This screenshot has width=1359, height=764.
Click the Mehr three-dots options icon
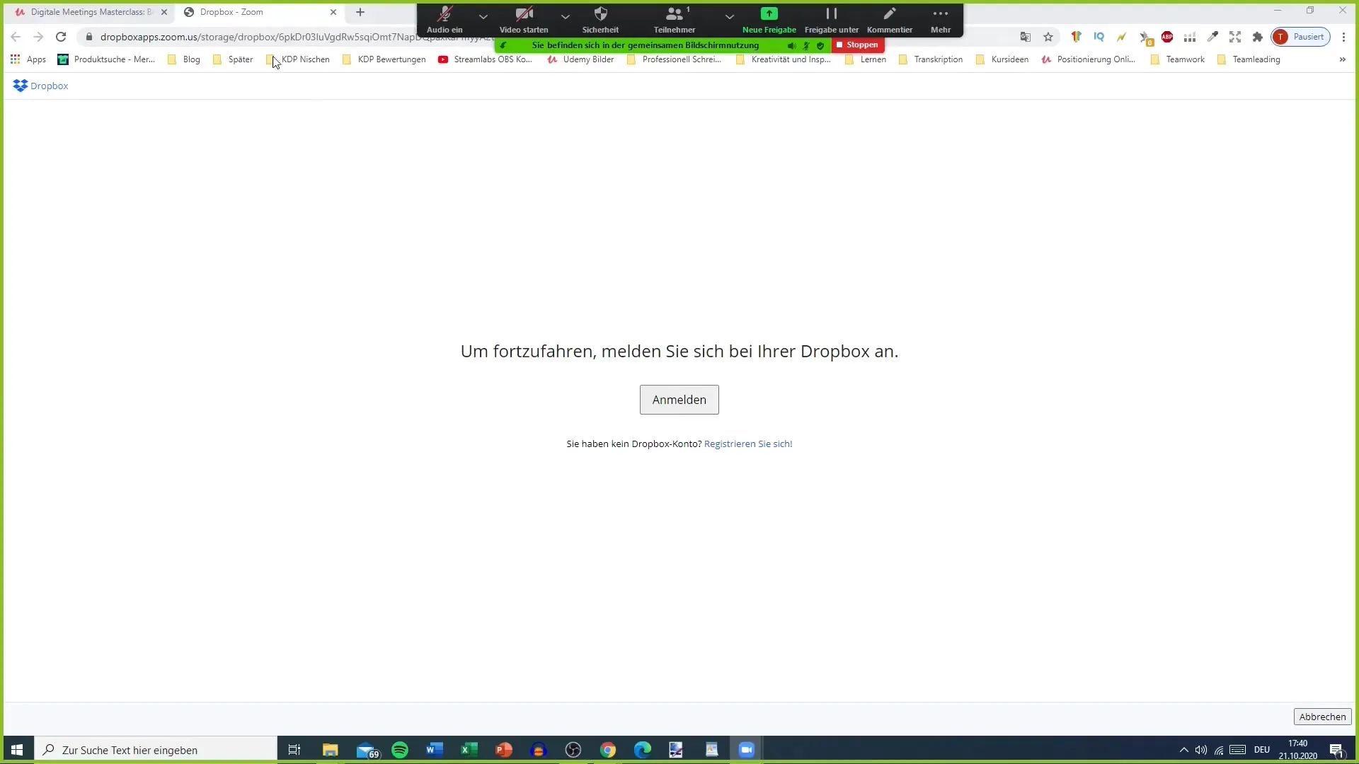[x=941, y=13]
